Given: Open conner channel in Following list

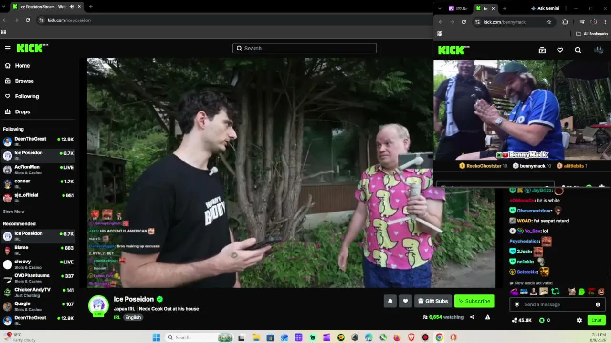Looking at the screenshot, I should click(38, 183).
